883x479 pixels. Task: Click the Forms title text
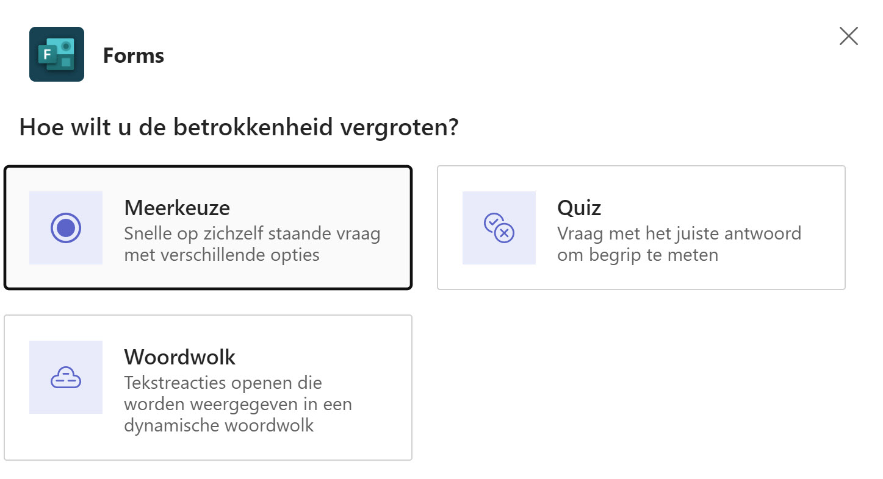[133, 55]
